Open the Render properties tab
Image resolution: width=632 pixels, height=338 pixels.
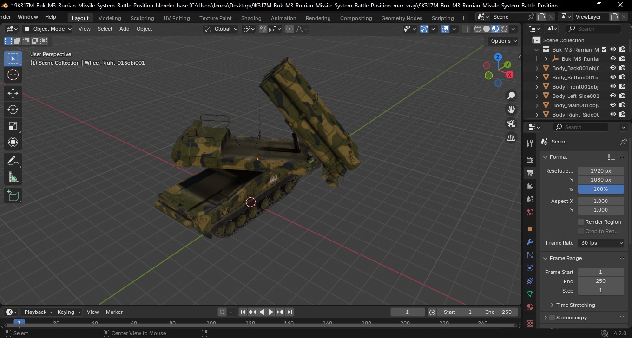[530, 160]
